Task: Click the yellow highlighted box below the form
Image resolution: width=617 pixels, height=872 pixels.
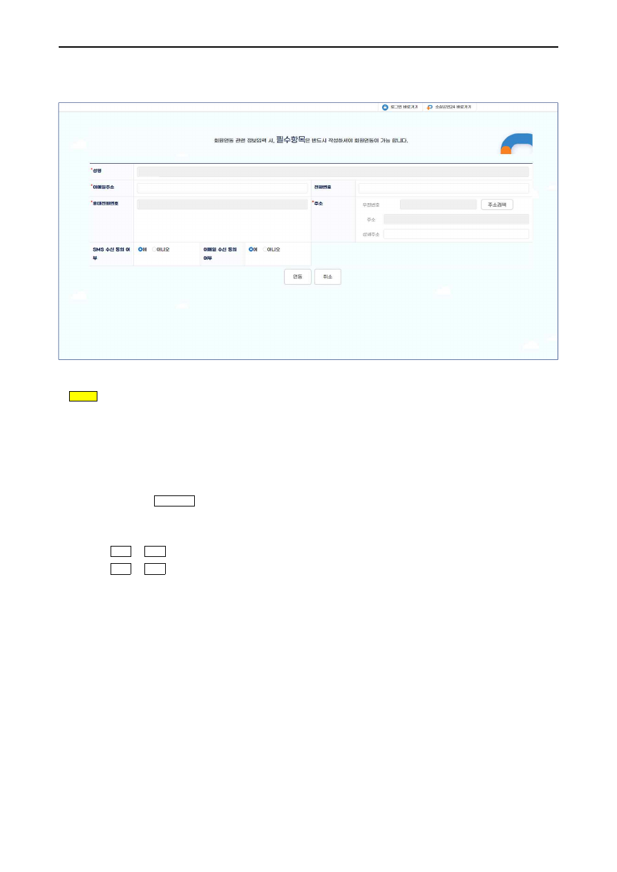Action: pos(83,396)
